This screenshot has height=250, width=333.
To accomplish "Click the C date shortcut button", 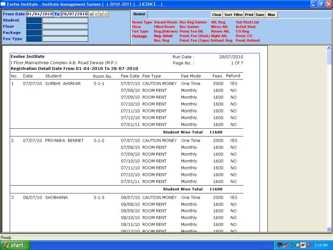I will [106, 14].
